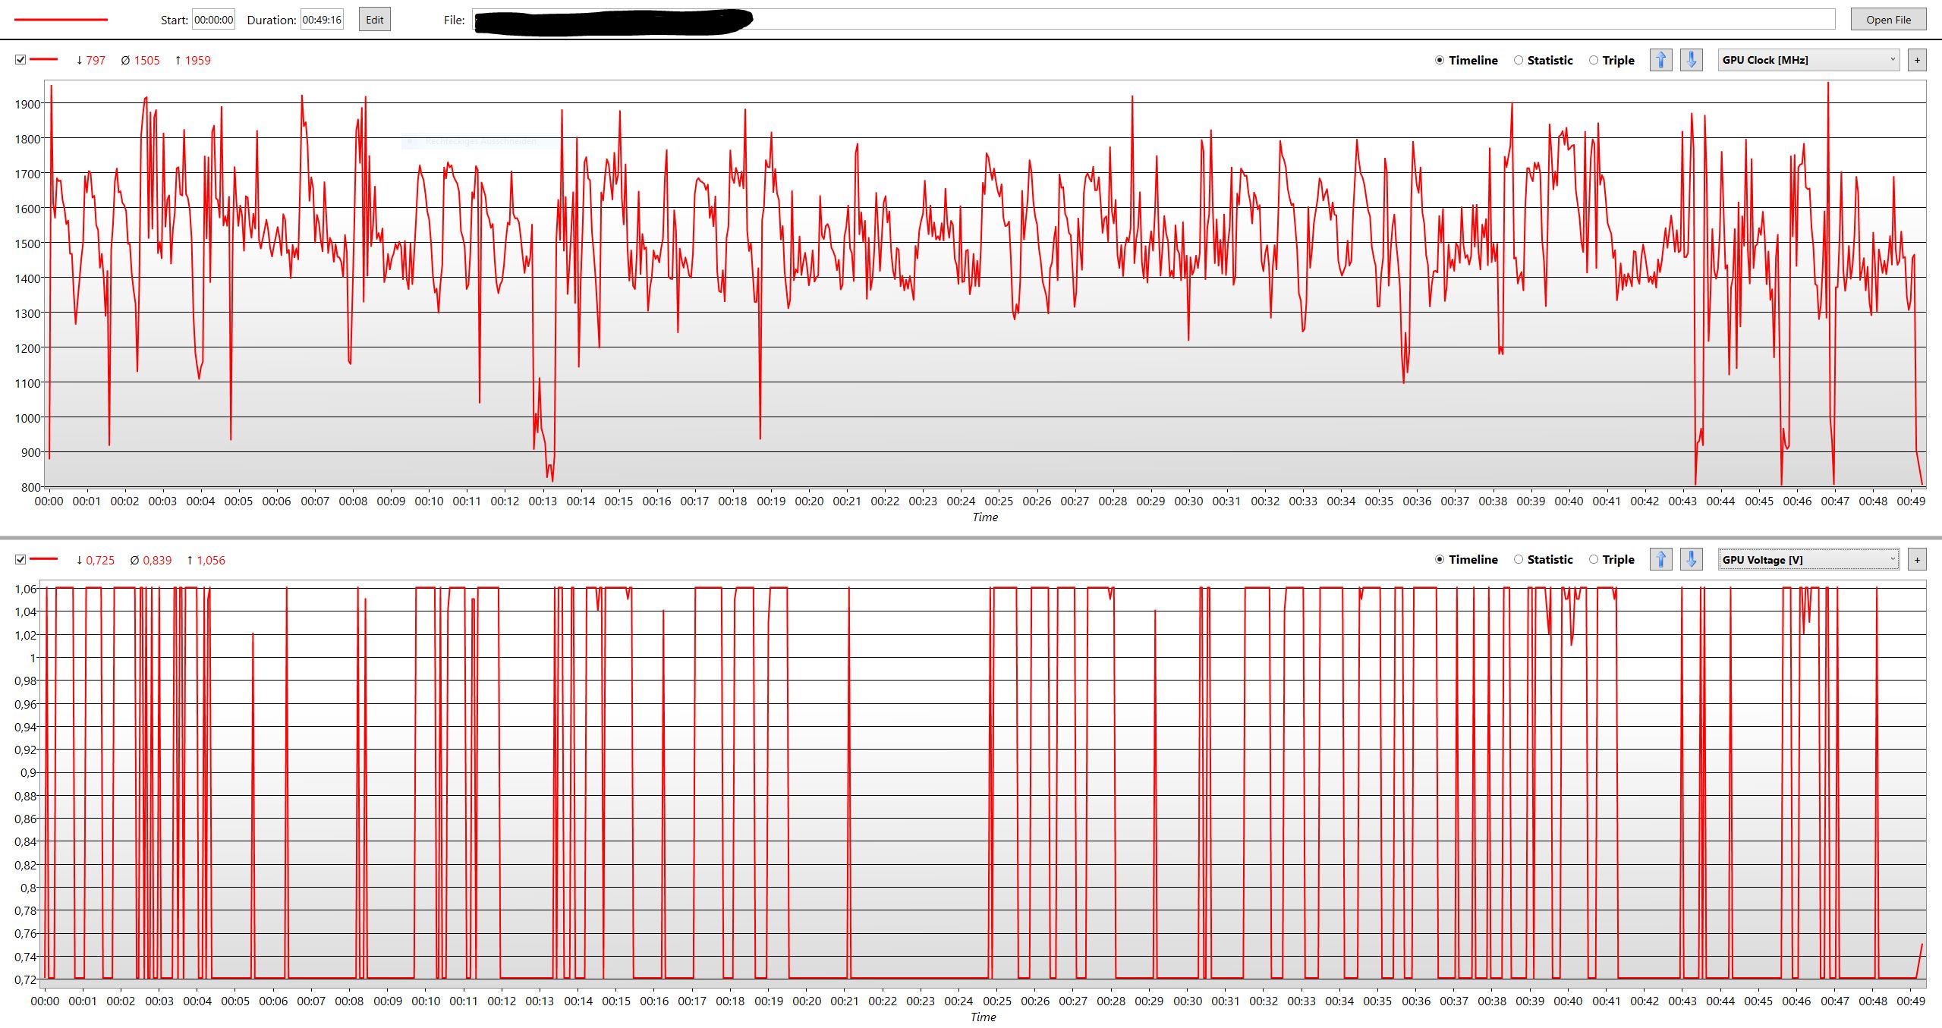Move the GPU Clock chart down with the arrow icon
The image size is (1942, 1028).
(x=1691, y=60)
